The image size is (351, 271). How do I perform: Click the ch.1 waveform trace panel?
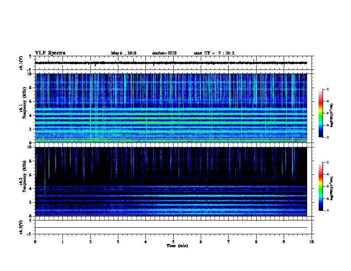[173, 63]
